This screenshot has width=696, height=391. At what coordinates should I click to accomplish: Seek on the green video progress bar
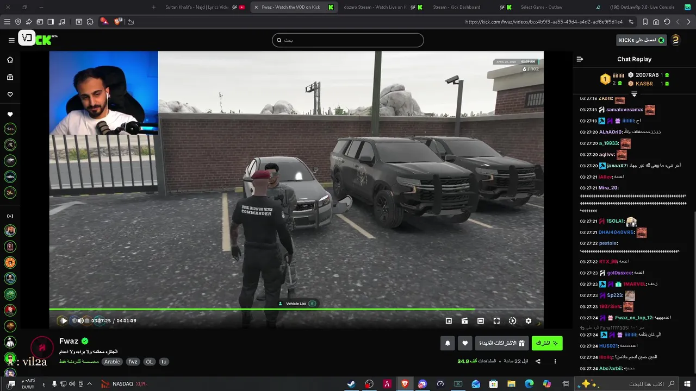point(296,310)
